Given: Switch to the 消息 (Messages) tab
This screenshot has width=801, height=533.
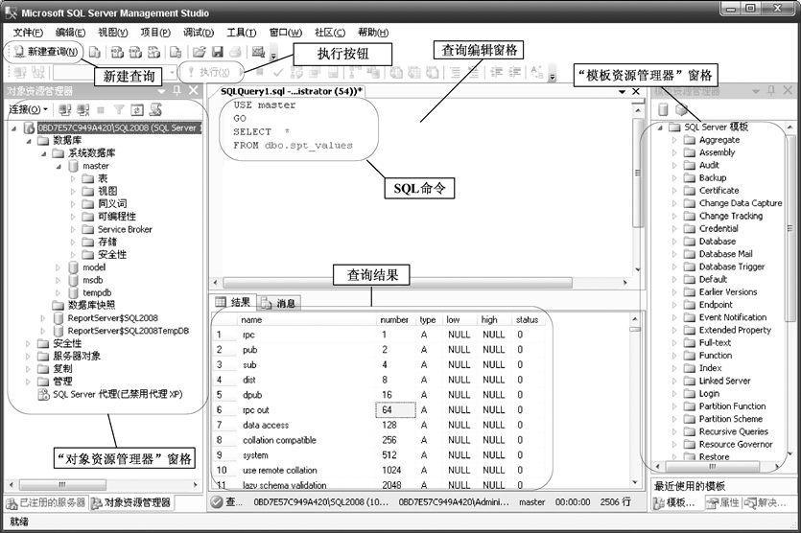Looking at the screenshot, I should click(279, 303).
